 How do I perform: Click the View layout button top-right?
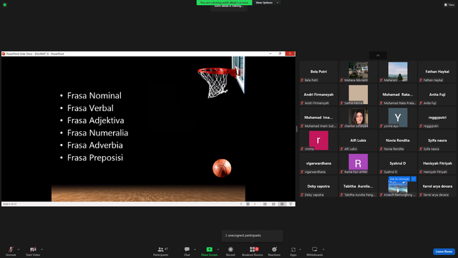pos(449,5)
